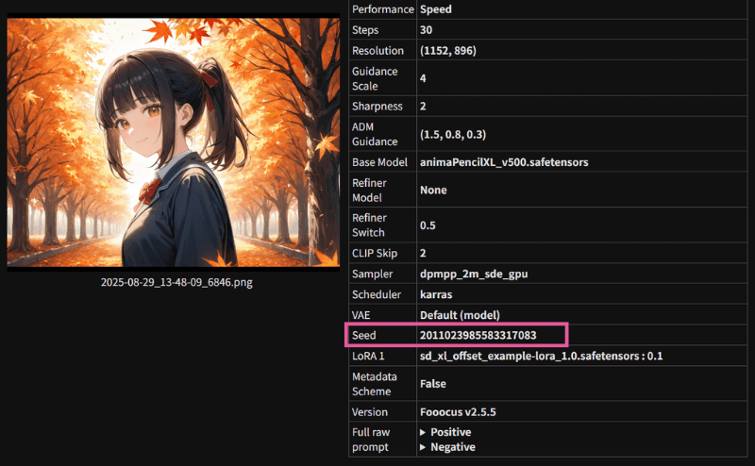Image resolution: width=755 pixels, height=466 pixels.
Task: Click the Refiner Model value None
Action: (x=433, y=191)
